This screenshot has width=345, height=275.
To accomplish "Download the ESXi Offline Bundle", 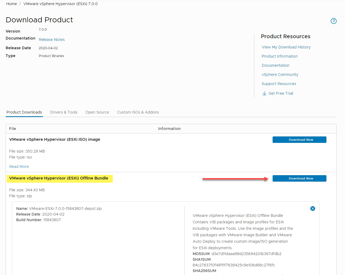I will point(299,178).
